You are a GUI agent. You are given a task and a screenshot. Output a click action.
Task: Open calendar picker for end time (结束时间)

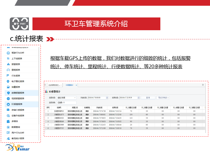click(x=138, y=98)
